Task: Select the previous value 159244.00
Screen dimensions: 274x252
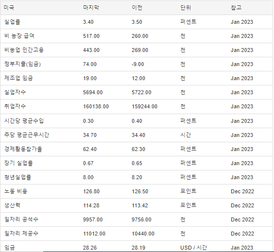Action: tap(144, 106)
